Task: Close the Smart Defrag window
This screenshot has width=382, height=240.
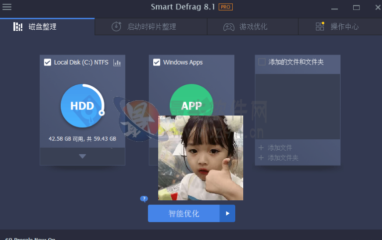Action: coord(378,7)
